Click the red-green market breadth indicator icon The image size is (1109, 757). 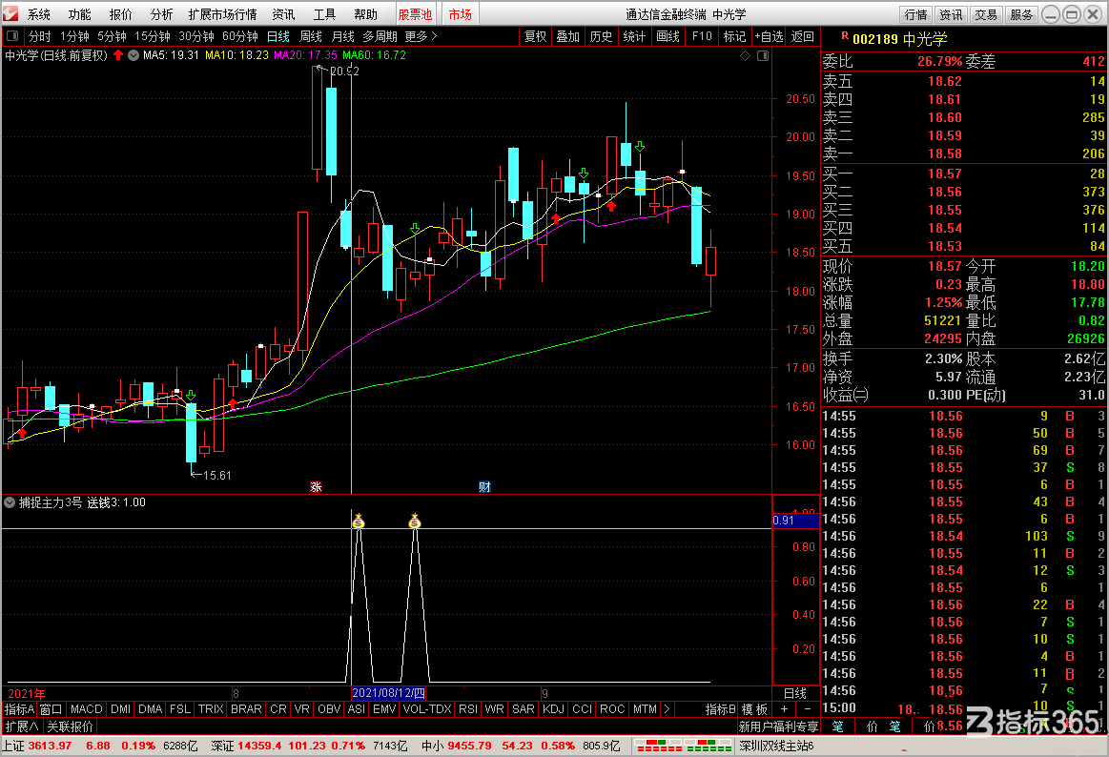coord(683,746)
